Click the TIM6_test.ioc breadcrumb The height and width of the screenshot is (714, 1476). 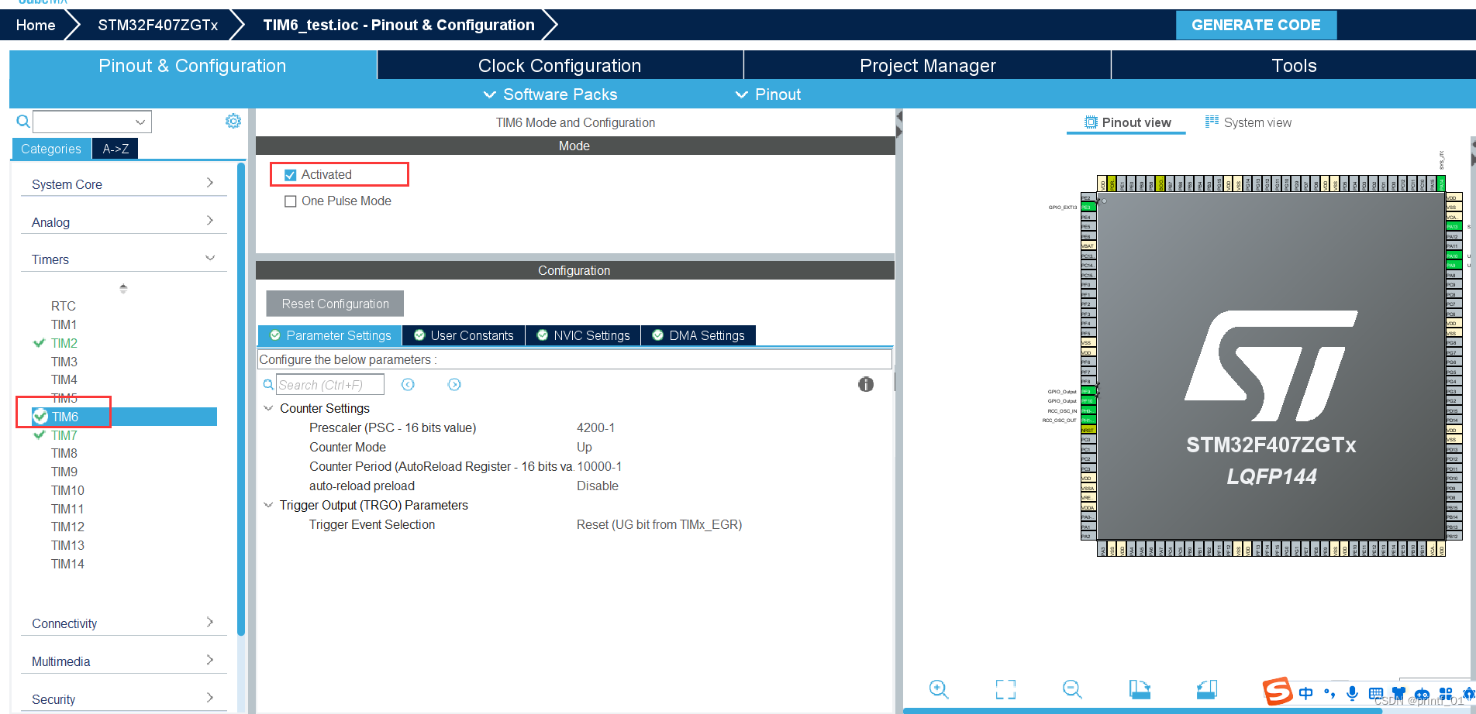click(x=398, y=25)
